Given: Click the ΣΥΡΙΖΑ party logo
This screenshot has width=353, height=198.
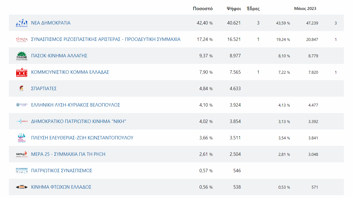Looking at the screenshot, I should click(22, 39).
